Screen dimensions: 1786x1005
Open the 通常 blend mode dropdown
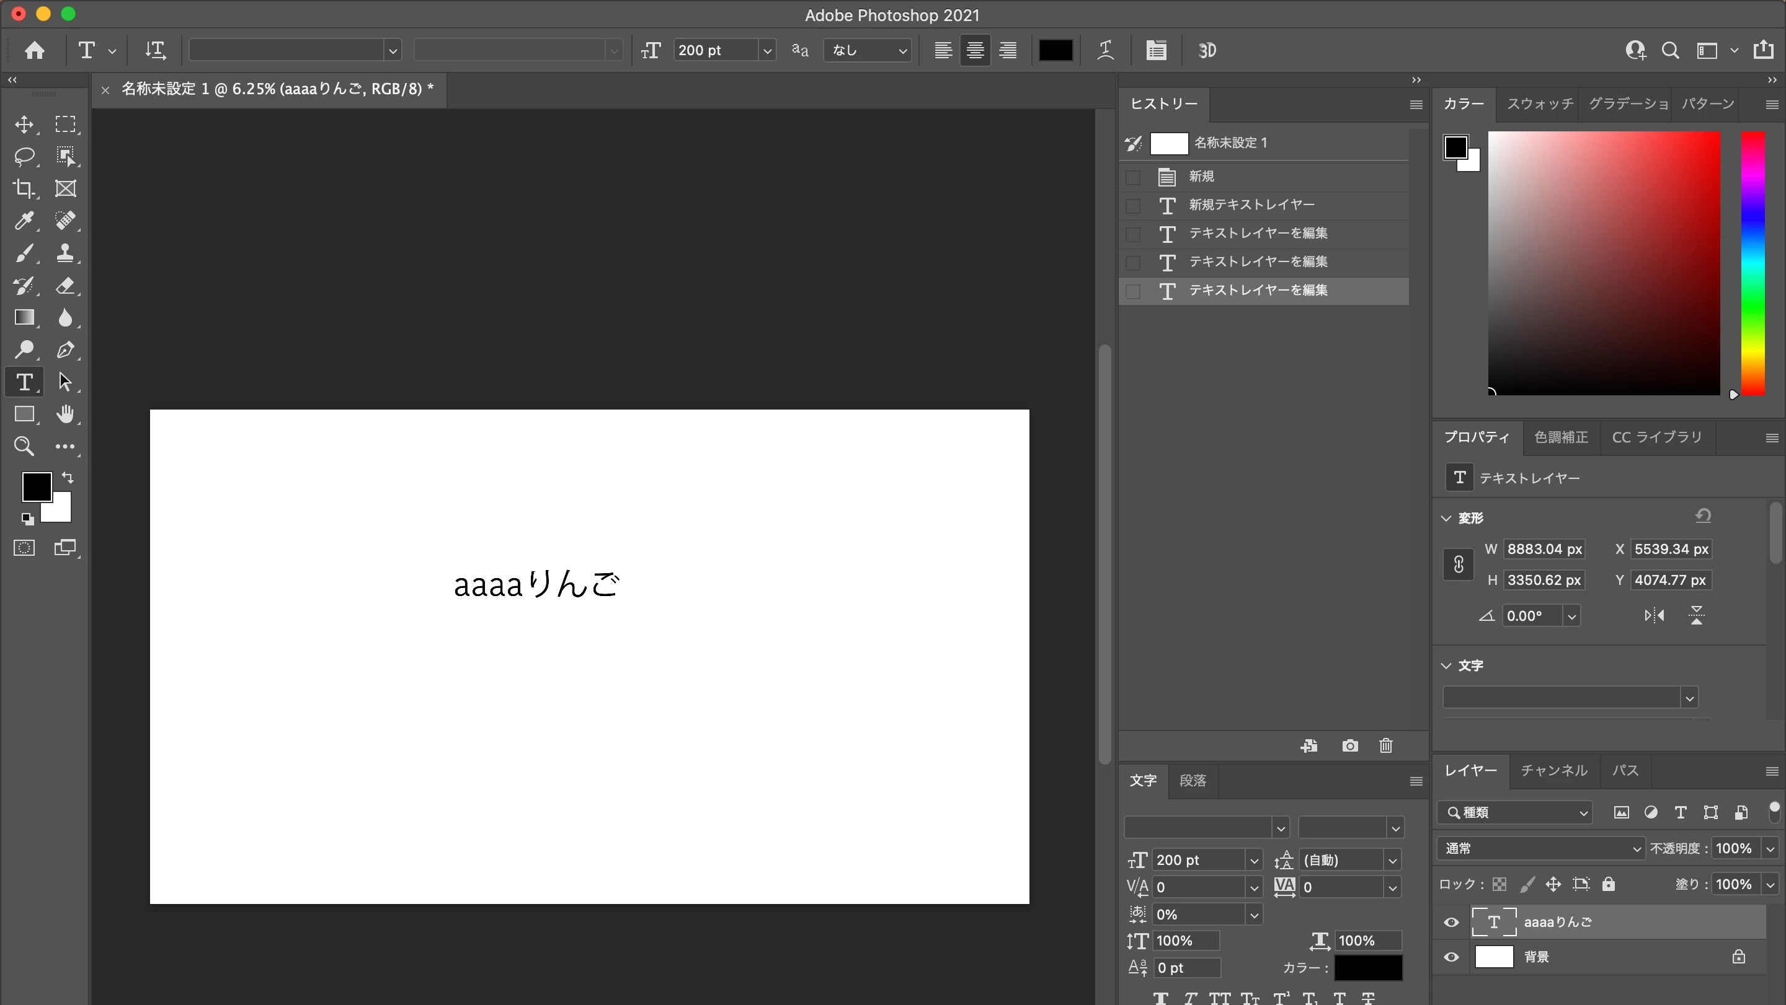click(x=1540, y=848)
